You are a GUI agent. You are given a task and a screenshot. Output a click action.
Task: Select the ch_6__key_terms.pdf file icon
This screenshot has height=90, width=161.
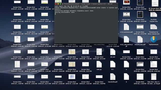point(126,39)
